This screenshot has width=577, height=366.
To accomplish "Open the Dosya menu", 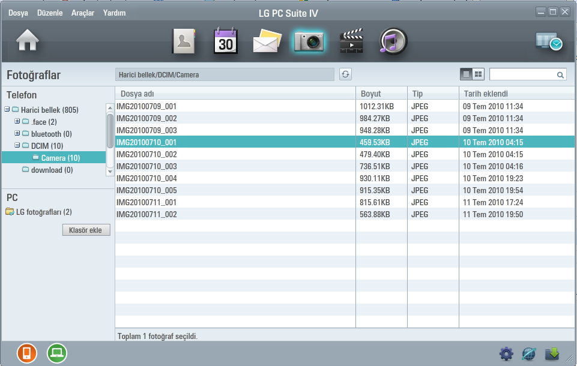I will coord(18,13).
